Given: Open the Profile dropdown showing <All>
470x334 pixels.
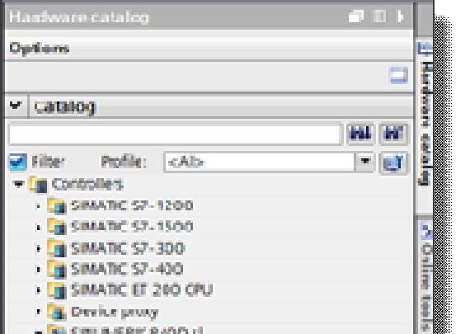Looking at the screenshot, I should coord(364,162).
